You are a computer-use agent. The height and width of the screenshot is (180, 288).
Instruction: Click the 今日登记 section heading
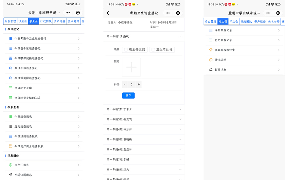13,29
